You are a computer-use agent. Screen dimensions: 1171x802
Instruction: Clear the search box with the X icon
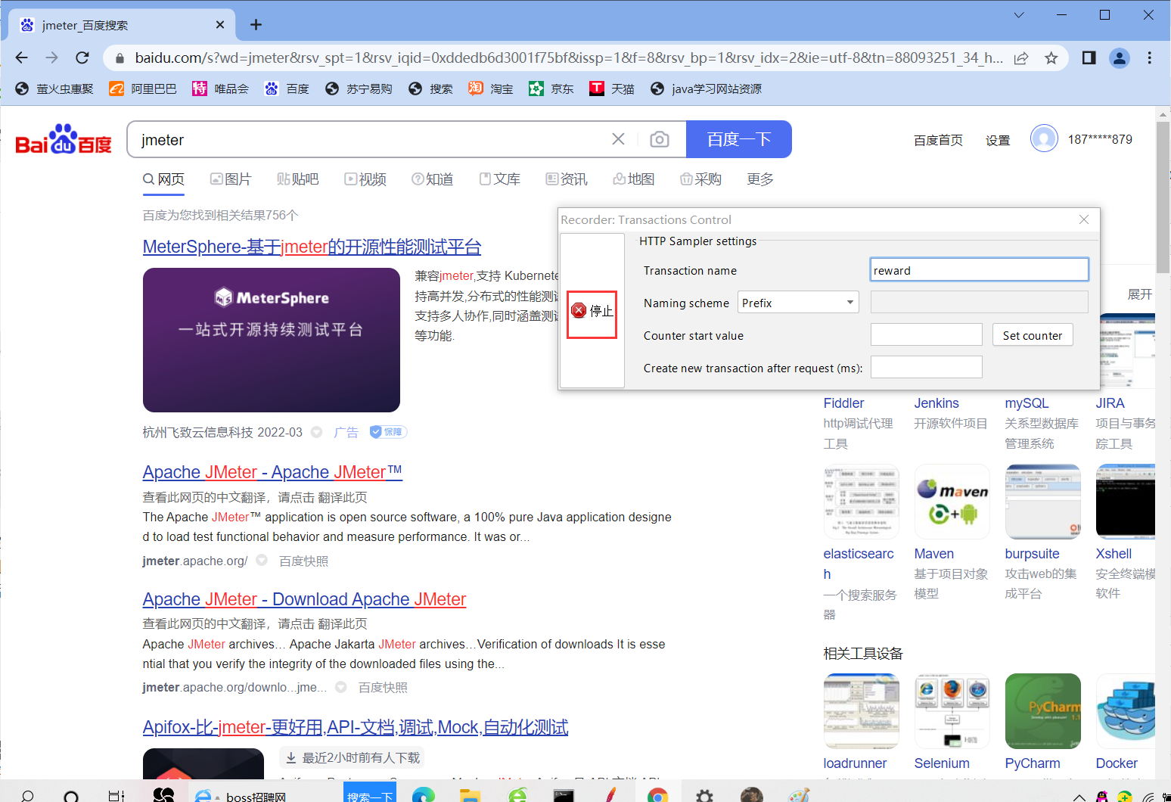618,138
